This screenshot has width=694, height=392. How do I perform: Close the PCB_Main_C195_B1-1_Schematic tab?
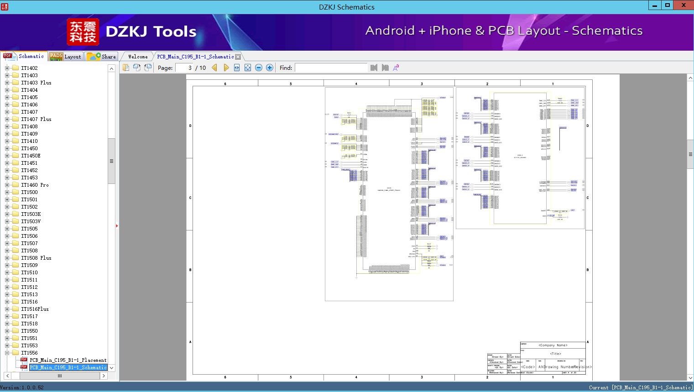tap(238, 57)
